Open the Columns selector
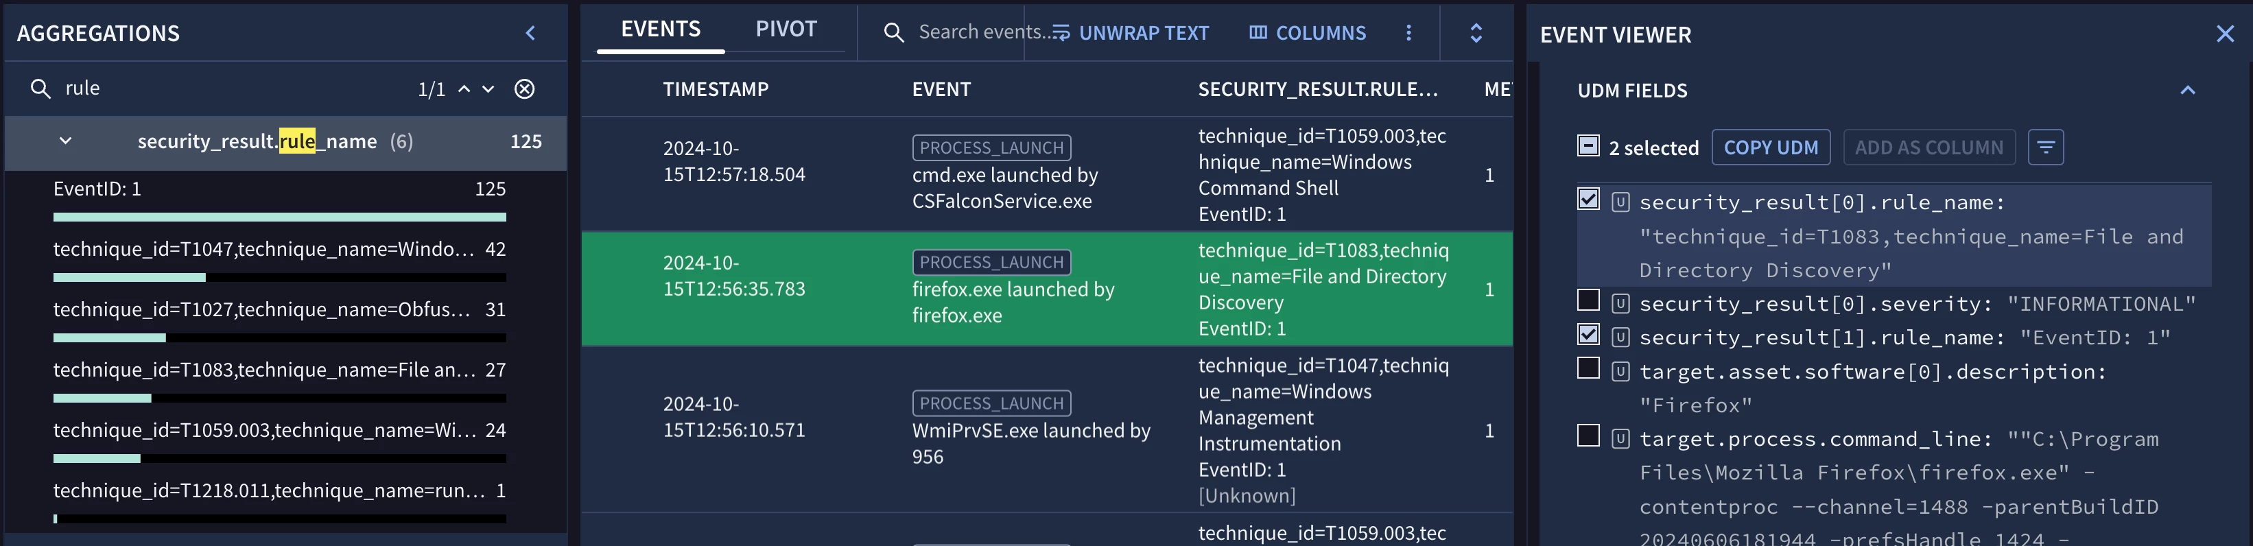2253x546 pixels. pyautogui.click(x=1308, y=32)
